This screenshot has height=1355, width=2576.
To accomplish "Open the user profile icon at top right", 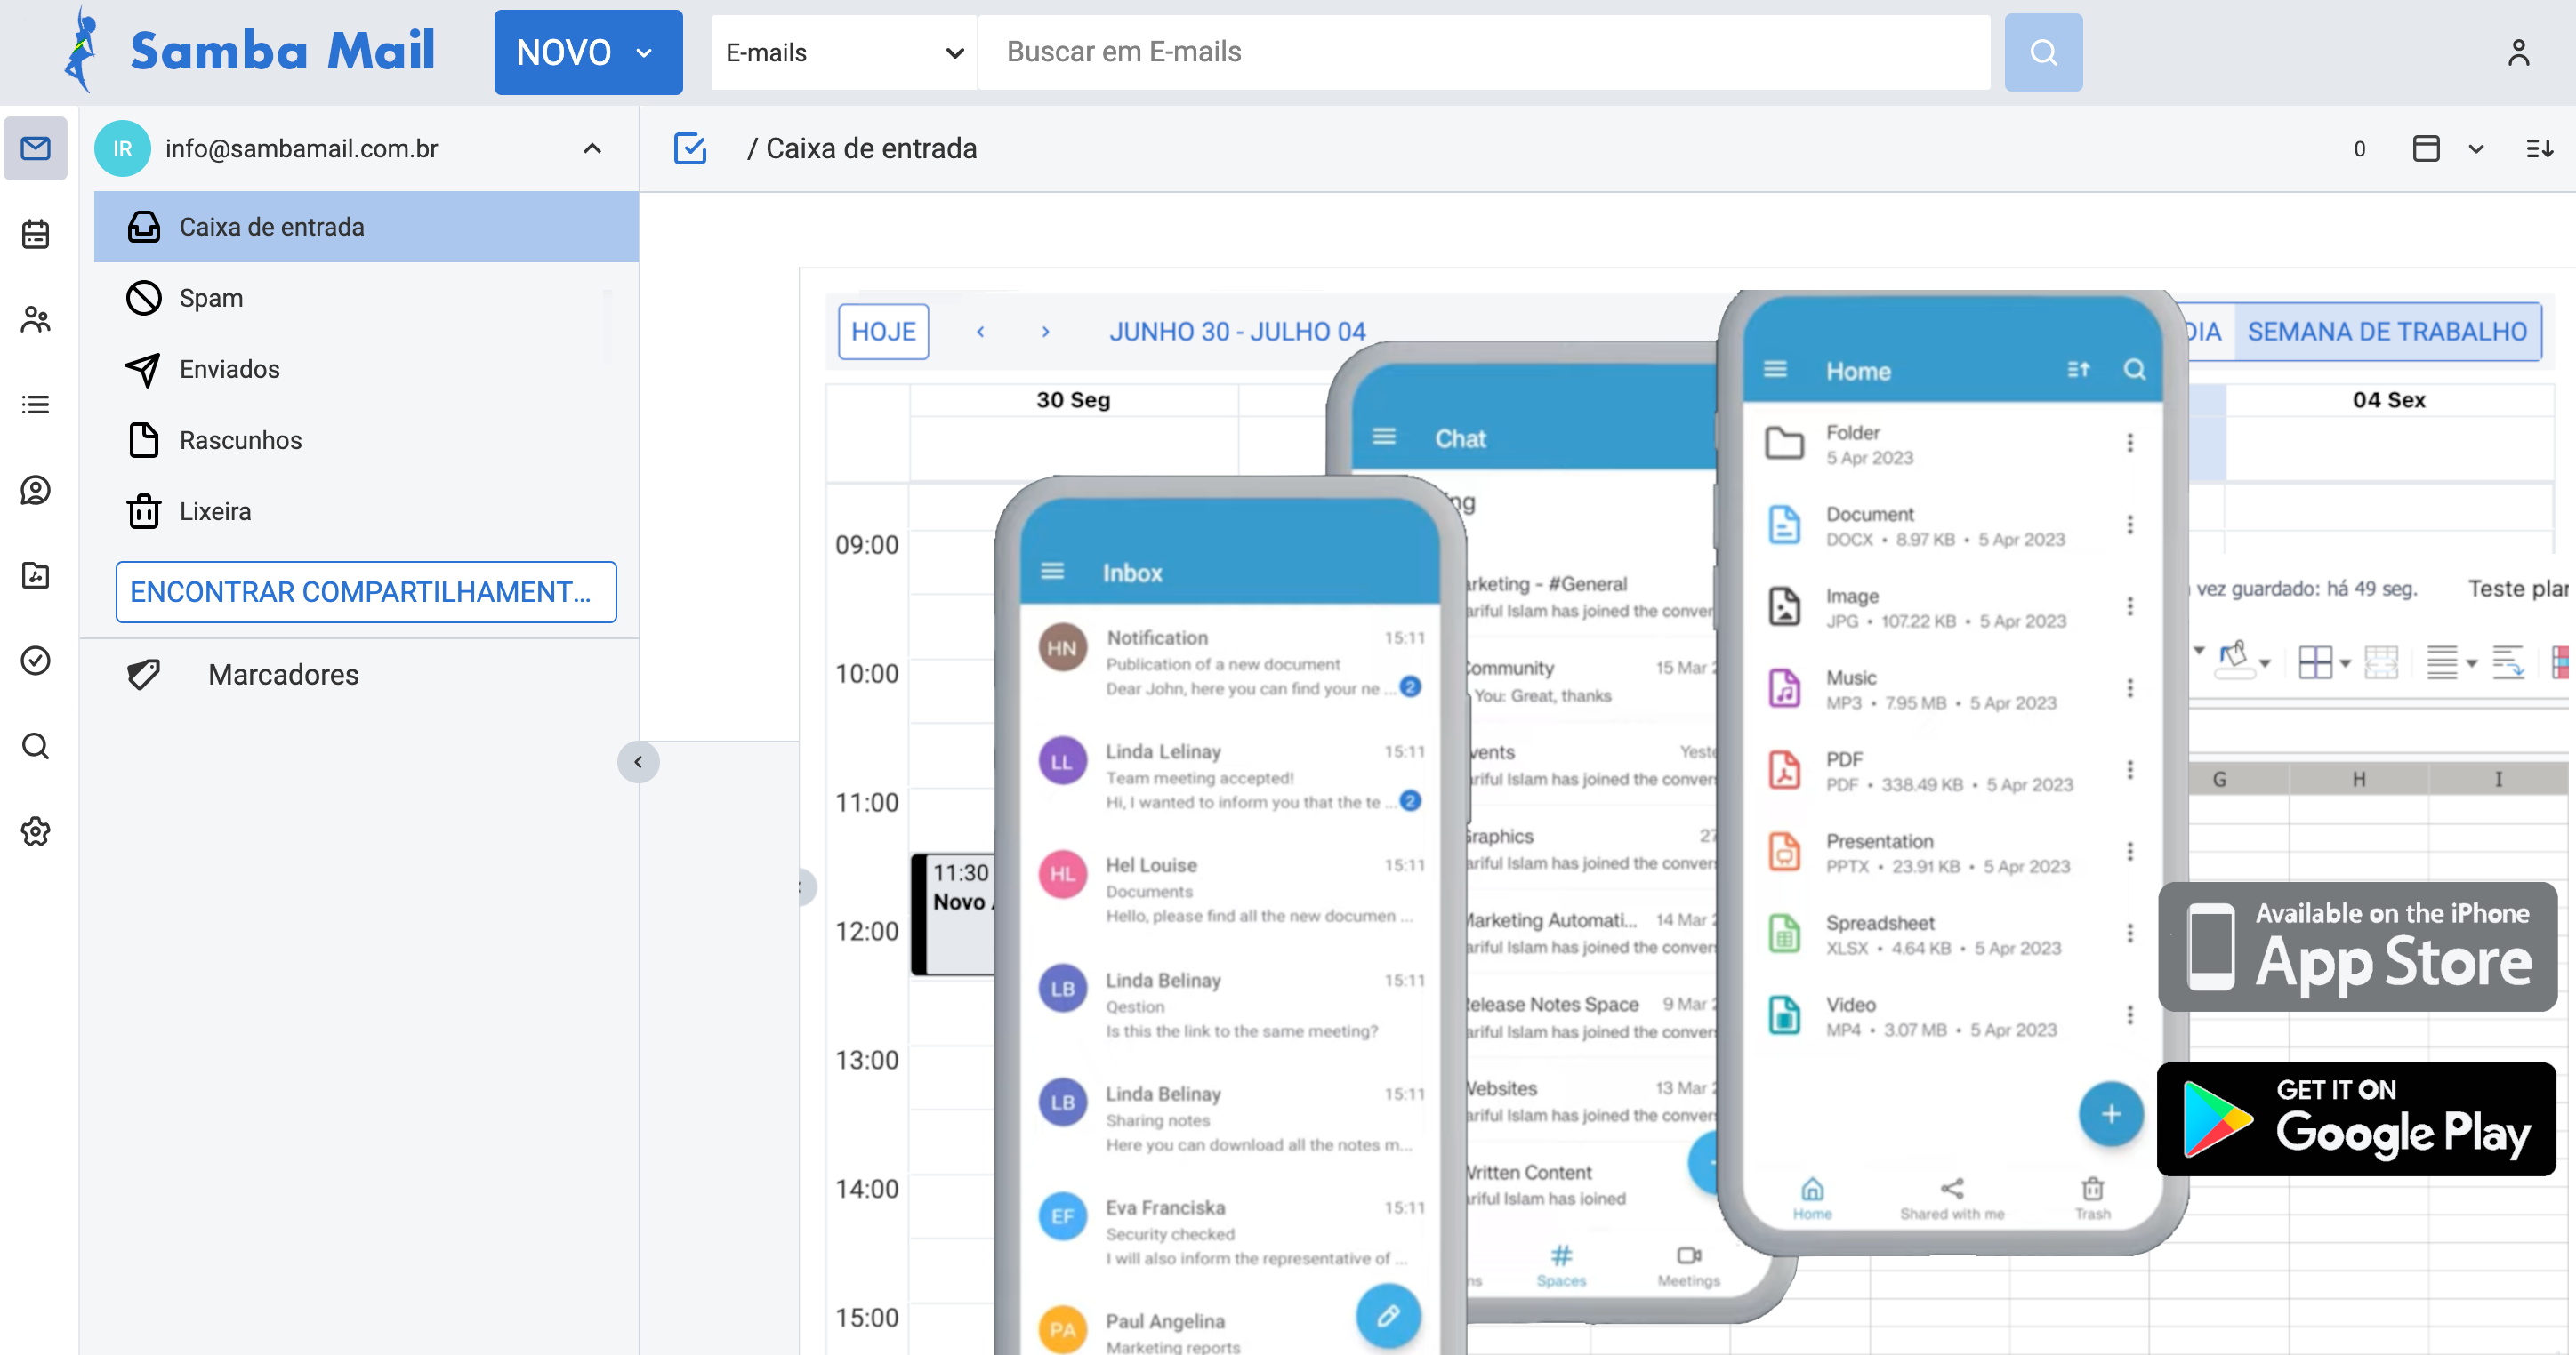I will click(2518, 52).
